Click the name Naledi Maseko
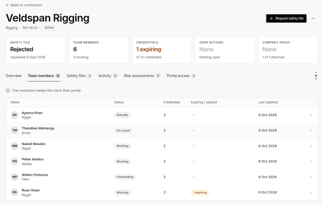The image size is (322, 204). coord(34,144)
